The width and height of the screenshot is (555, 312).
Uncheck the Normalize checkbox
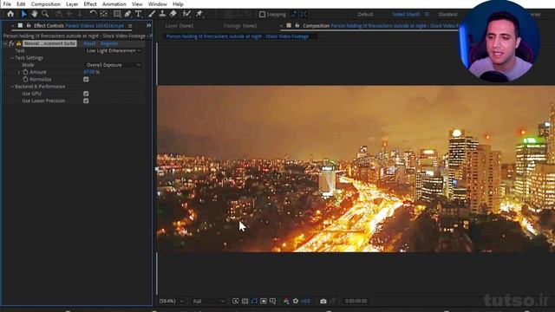coord(86,79)
